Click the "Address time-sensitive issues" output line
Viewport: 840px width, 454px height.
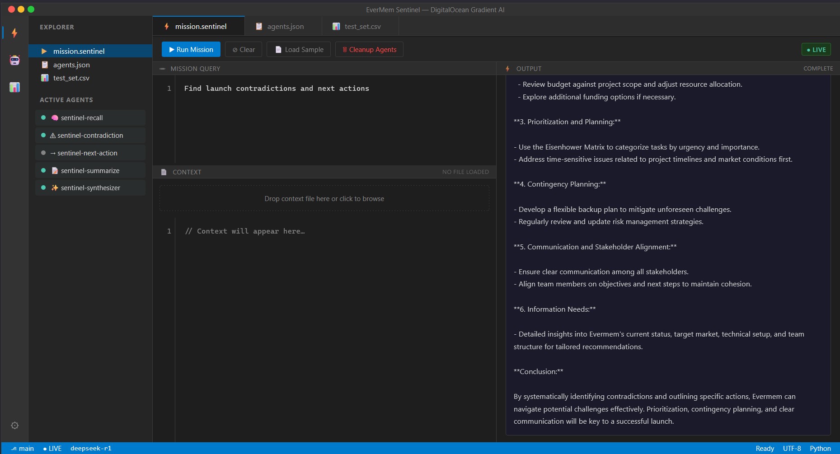coord(653,159)
